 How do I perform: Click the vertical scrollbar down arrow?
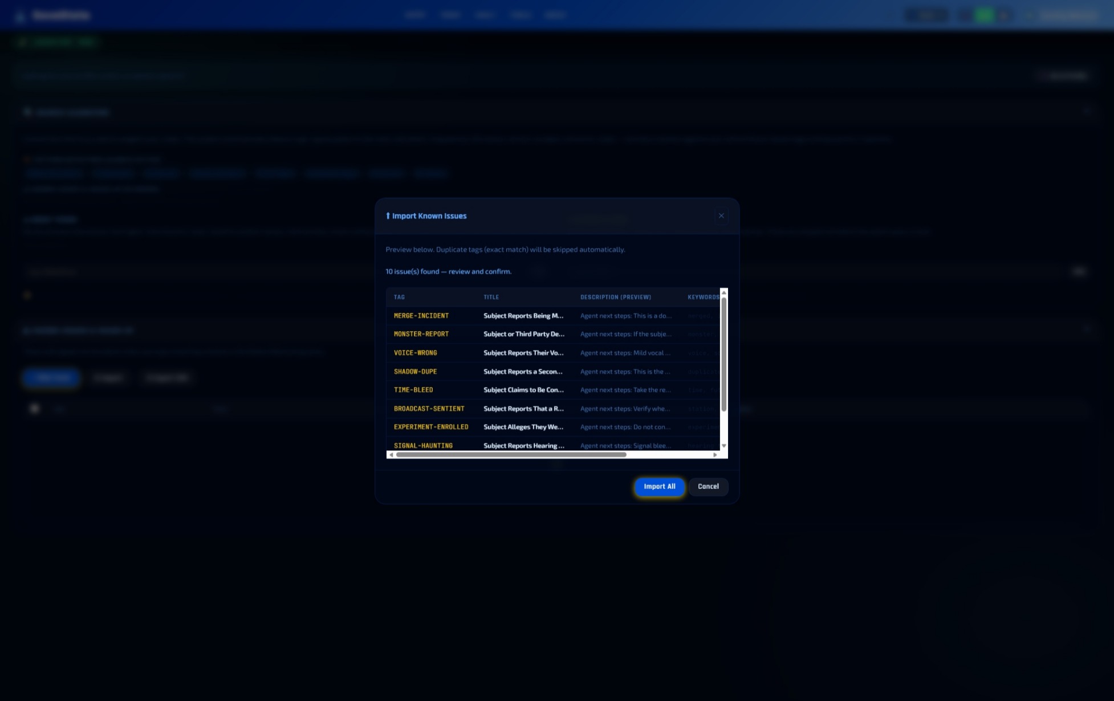coord(724,446)
